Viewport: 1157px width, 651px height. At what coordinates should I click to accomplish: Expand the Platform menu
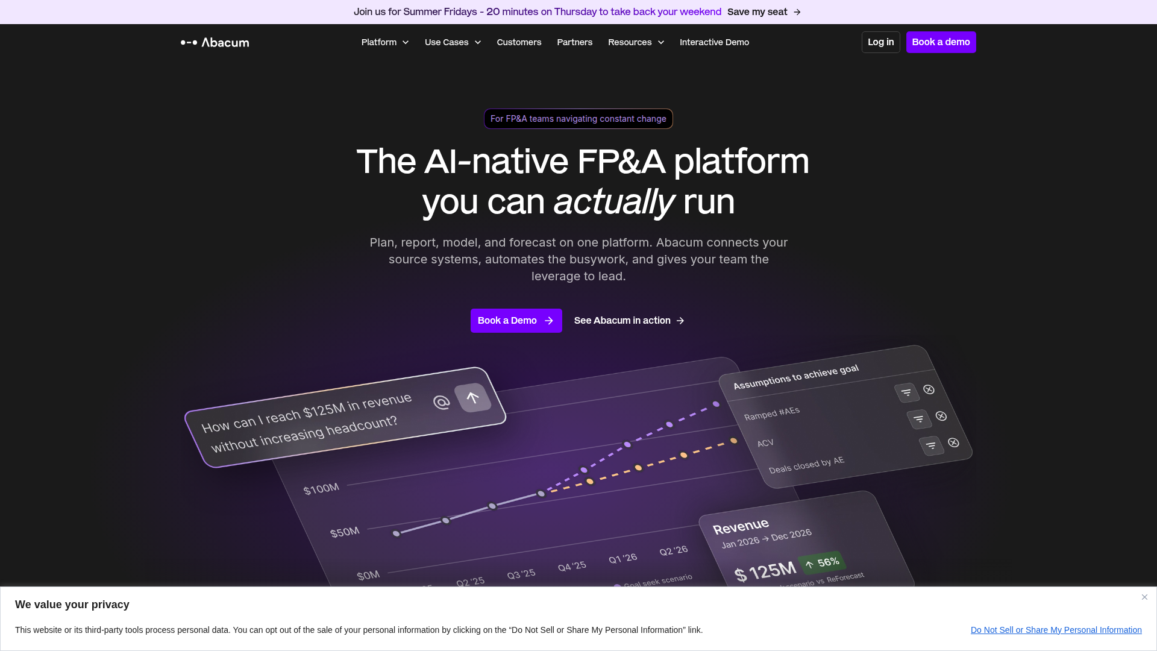click(x=385, y=42)
